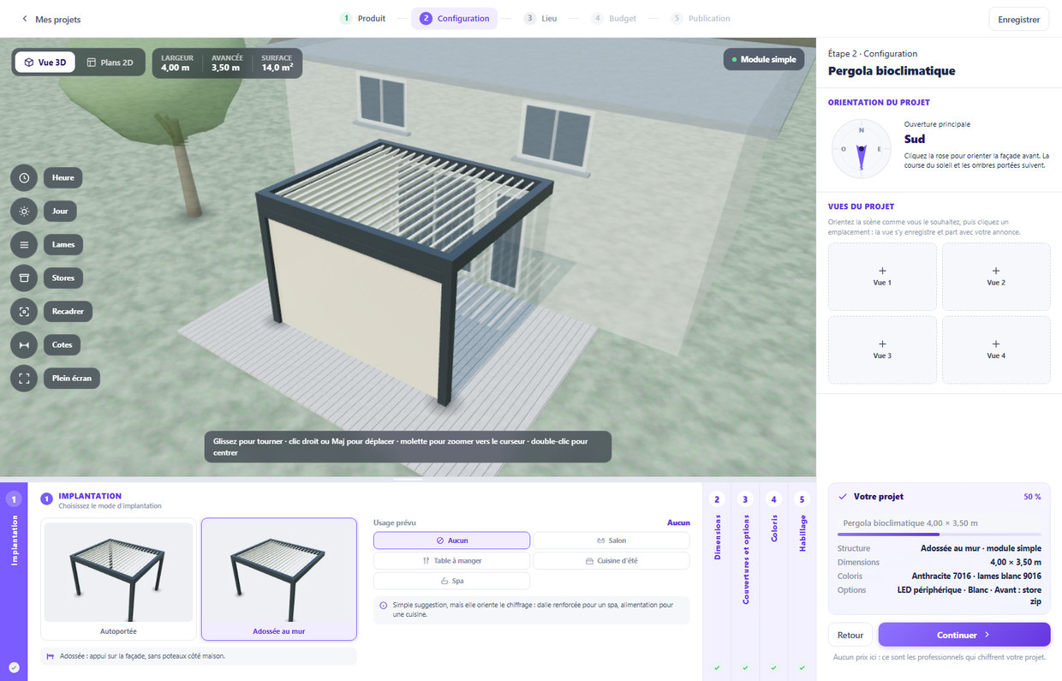The width and height of the screenshot is (1062, 681).
Task: Open the Configuration step tab
Action: pos(455,18)
